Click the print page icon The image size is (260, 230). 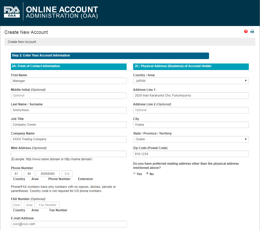252,31
